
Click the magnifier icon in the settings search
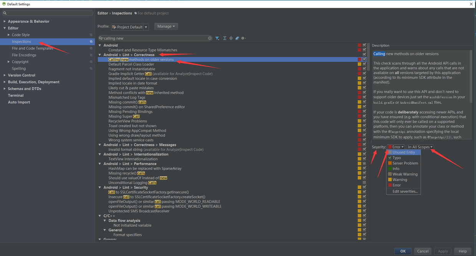pos(5,13)
